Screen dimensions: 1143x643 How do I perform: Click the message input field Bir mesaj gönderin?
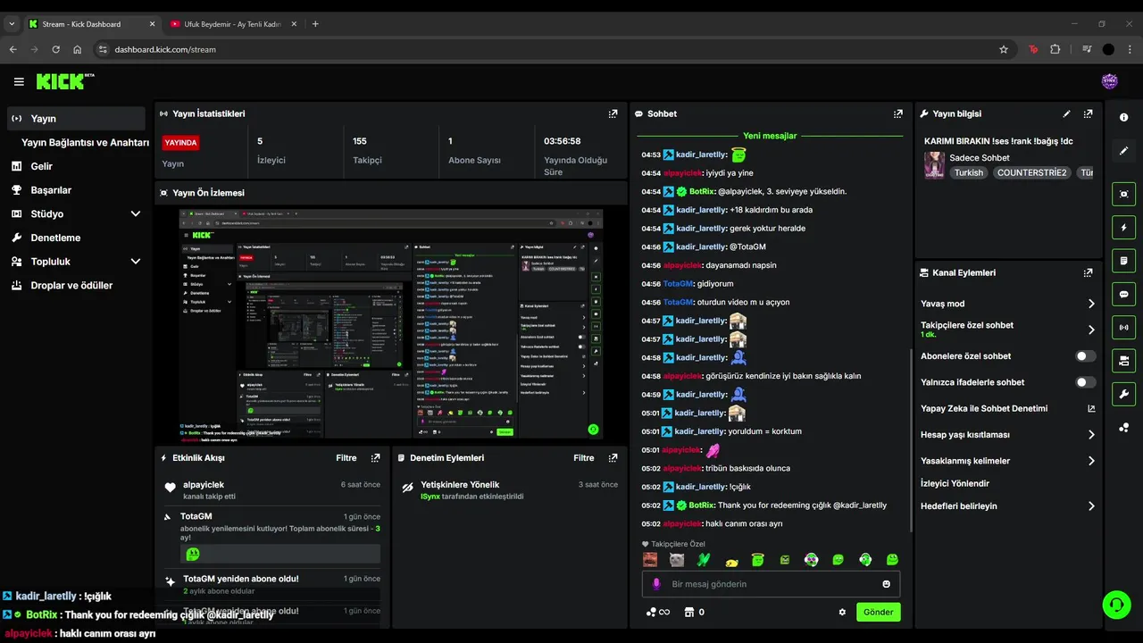click(x=771, y=584)
